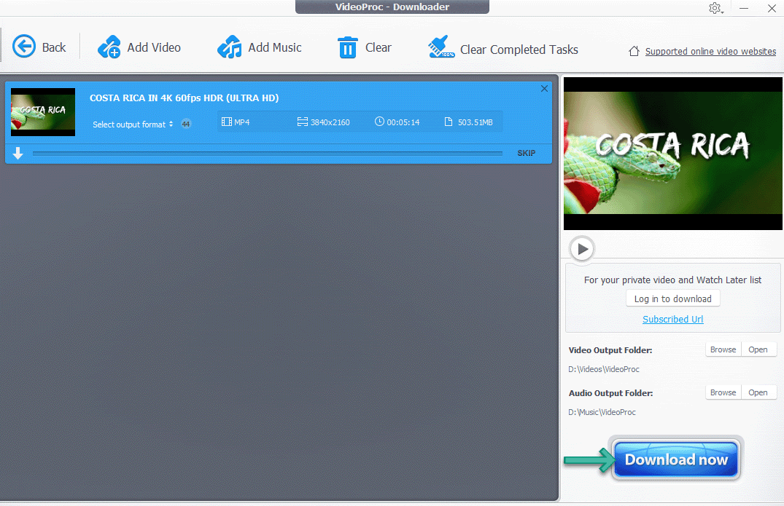
Task: Open the Video Output Folder
Action: pos(758,349)
